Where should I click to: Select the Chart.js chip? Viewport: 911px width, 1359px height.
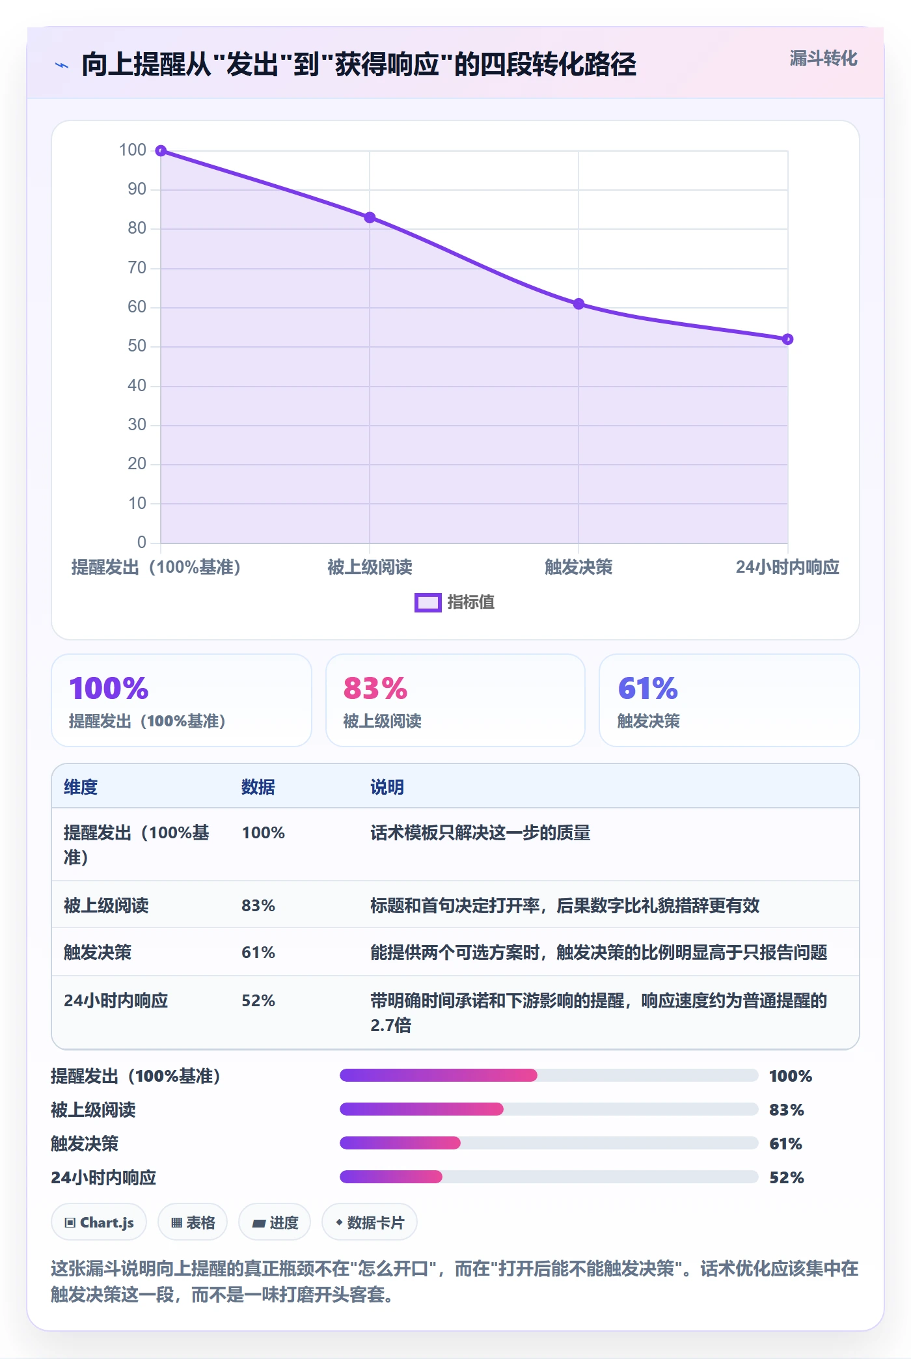[x=99, y=1222]
